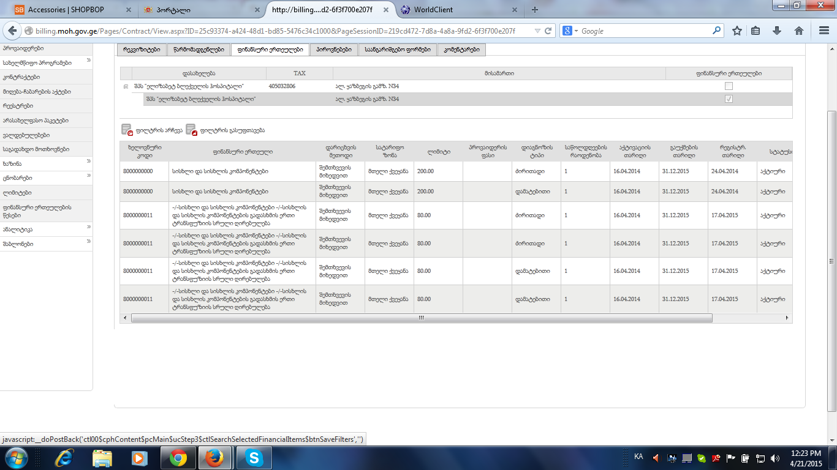Screen dimensions: 837x470
Task: Bookmark this page with the star icon
Action: coord(737,31)
